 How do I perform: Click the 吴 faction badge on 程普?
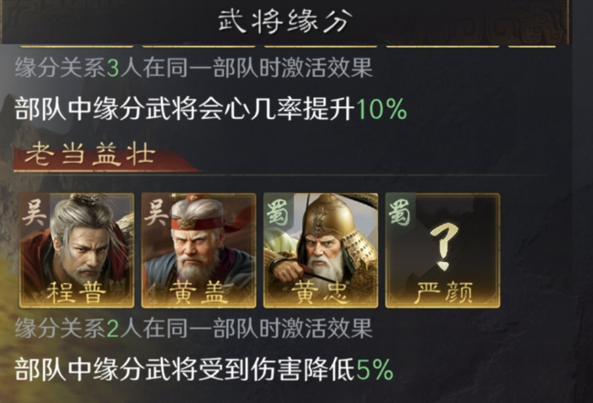coord(35,213)
